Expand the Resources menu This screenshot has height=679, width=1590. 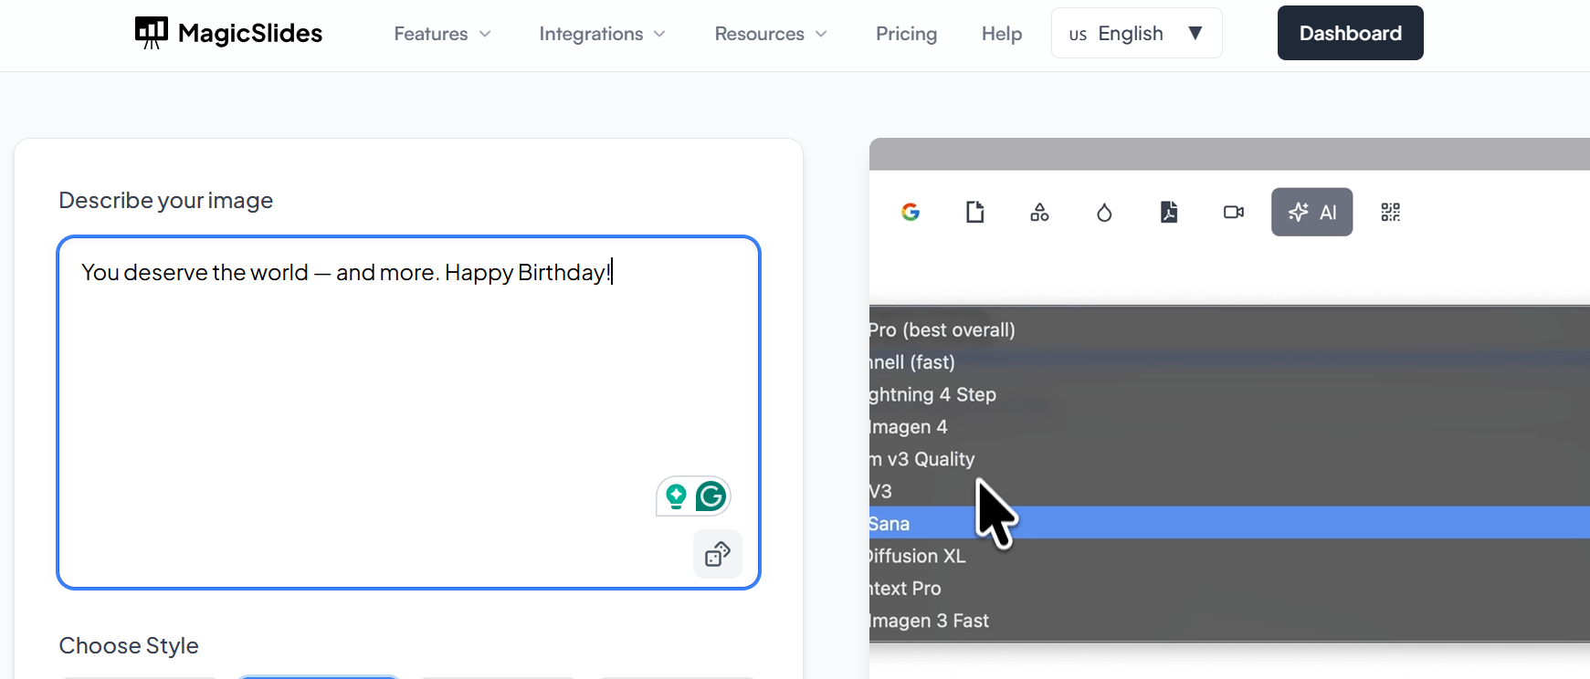771,34
